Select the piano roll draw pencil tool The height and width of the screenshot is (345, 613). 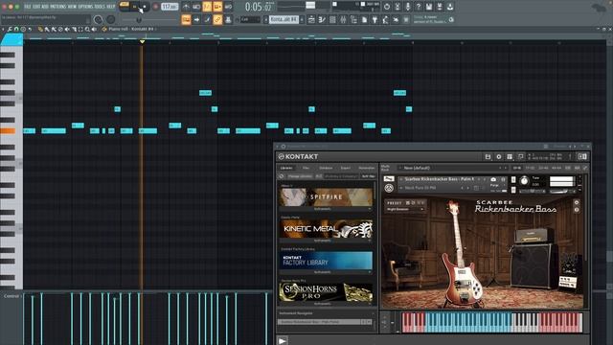[x=40, y=29]
